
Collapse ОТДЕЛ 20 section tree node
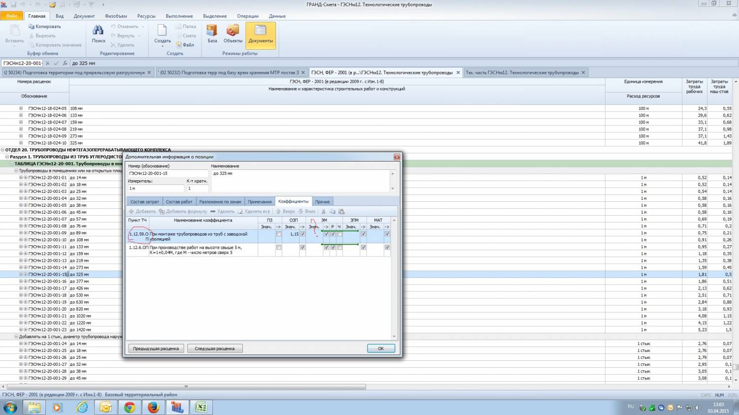pos(2,150)
